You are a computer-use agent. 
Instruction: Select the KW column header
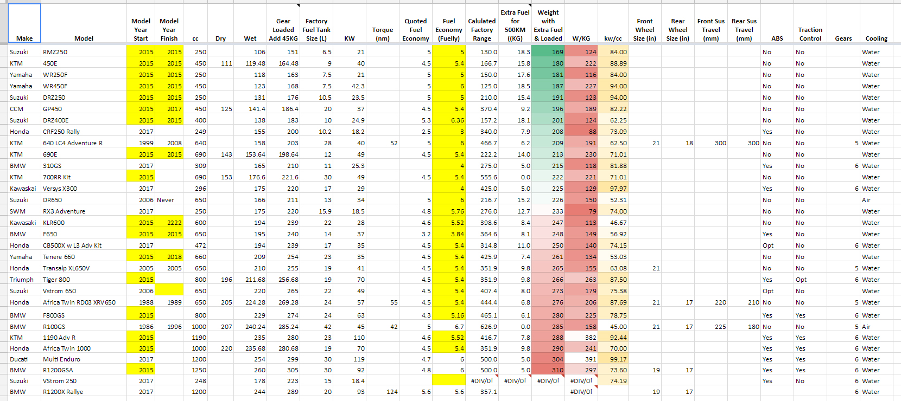(350, 23)
